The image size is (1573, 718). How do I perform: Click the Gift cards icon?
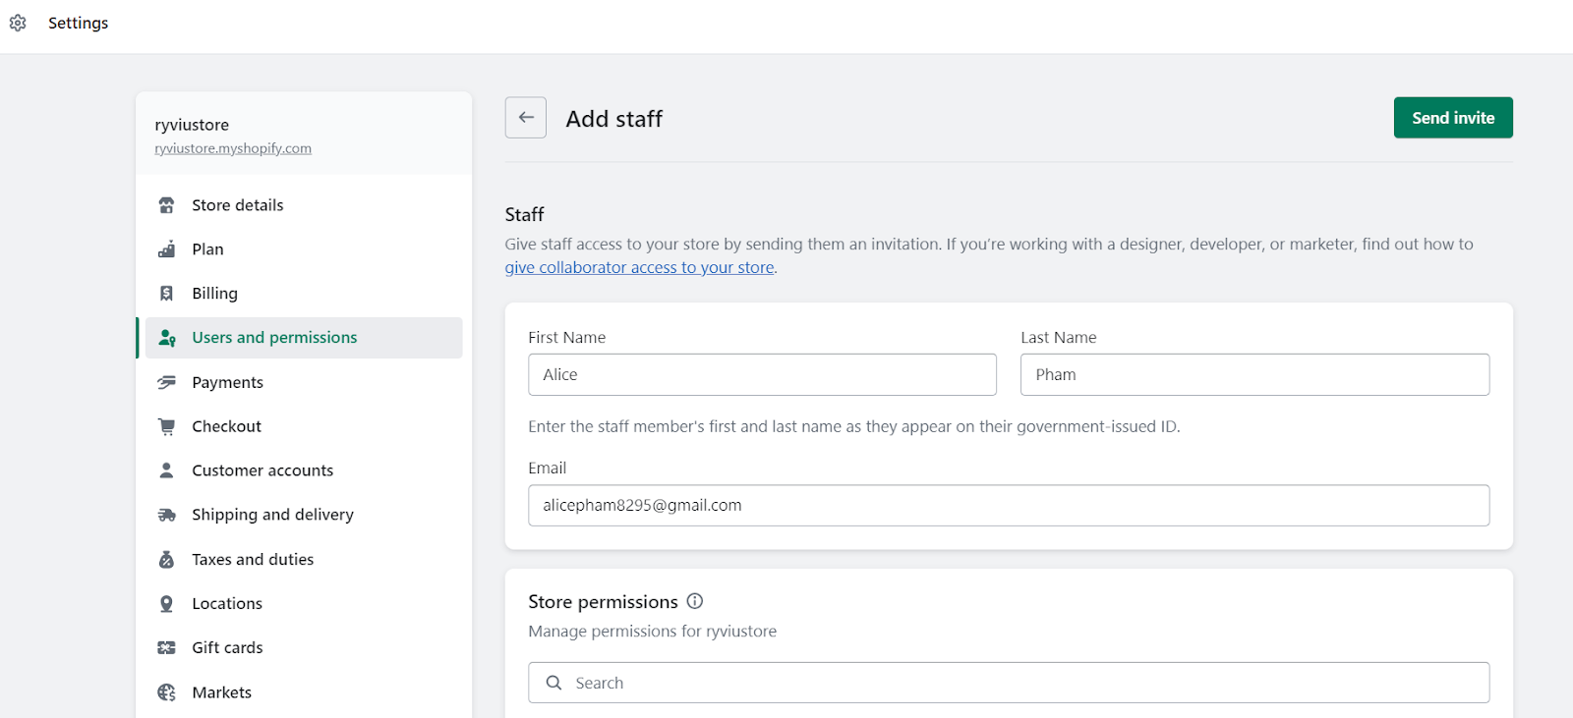coord(167,647)
